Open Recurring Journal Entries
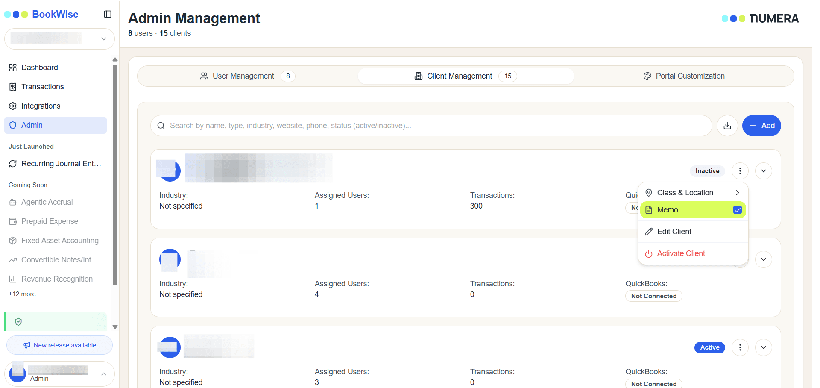The width and height of the screenshot is (820, 388). click(56, 164)
